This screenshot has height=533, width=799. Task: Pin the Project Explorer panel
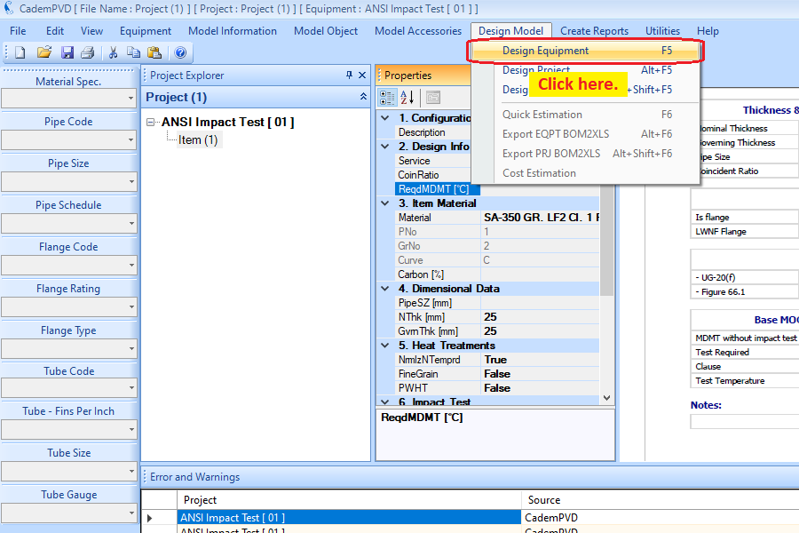[x=349, y=76]
